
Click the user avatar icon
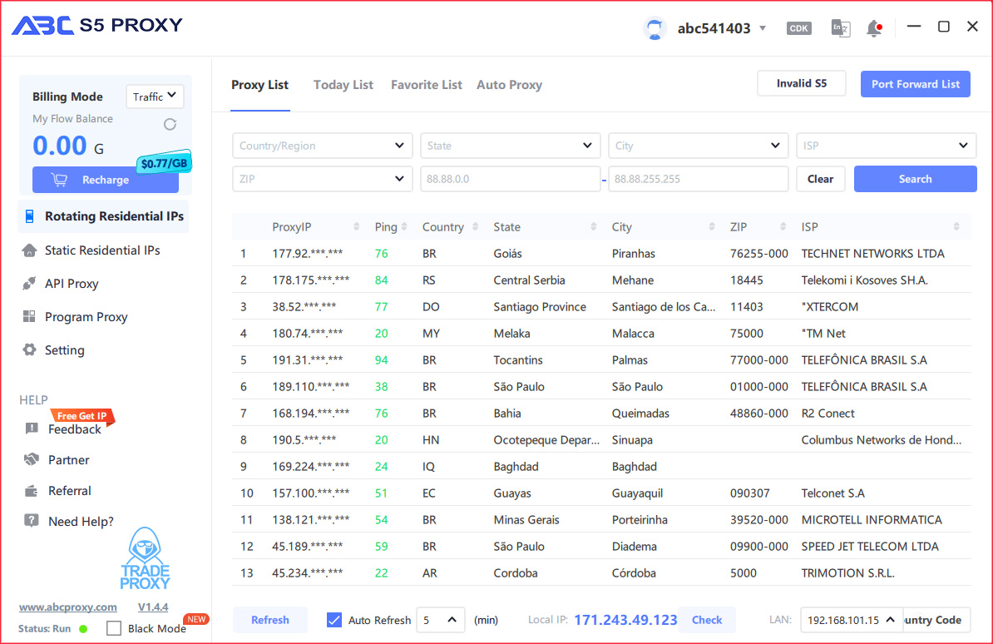point(655,28)
